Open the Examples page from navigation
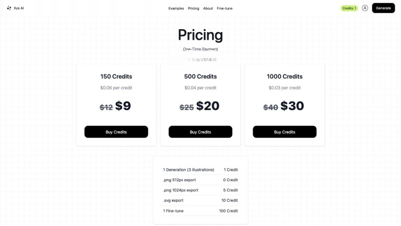The height and width of the screenshot is (226, 401). 176,8
